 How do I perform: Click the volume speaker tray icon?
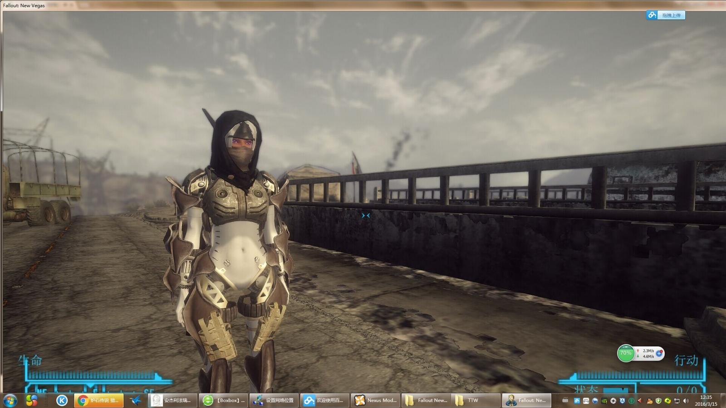(686, 401)
